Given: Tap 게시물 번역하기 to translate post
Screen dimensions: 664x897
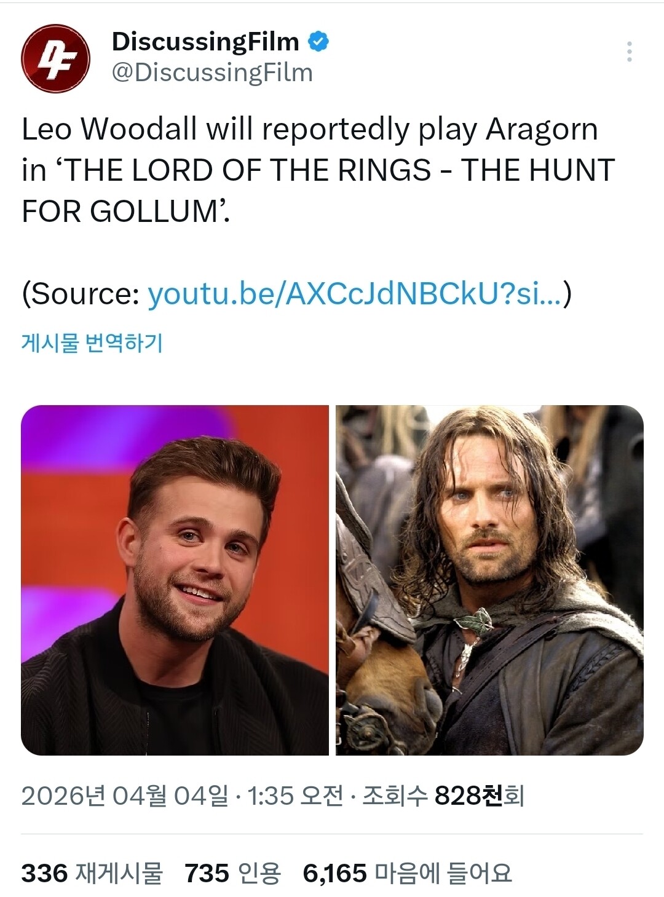Looking at the screenshot, I should (92, 342).
